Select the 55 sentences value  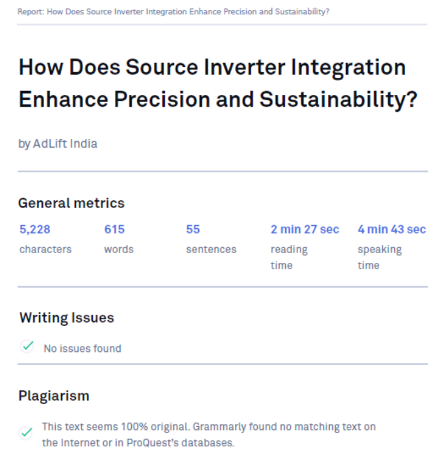(193, 229)
